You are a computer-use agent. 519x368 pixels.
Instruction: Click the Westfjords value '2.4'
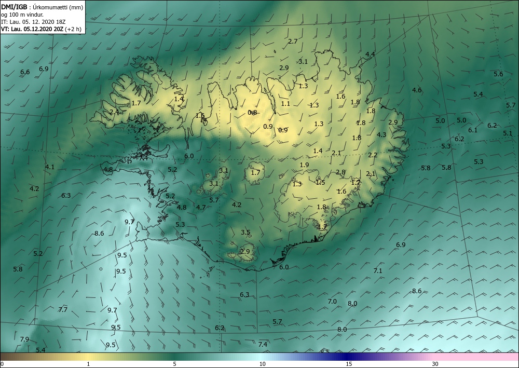[x=114, y=112]
